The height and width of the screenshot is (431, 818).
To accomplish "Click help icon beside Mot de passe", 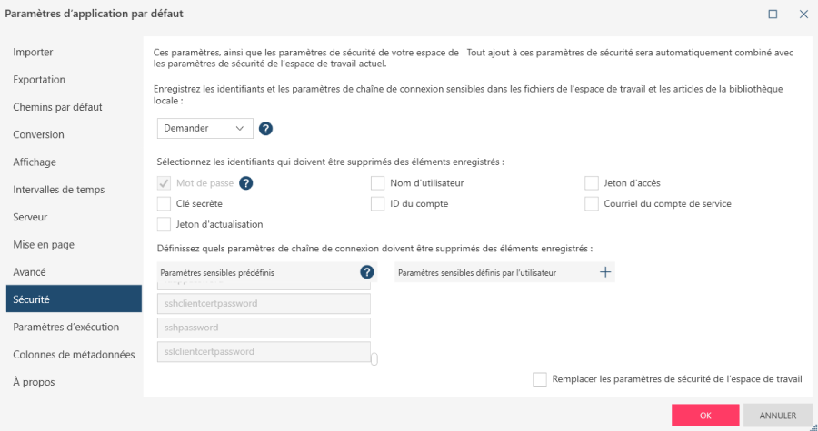I will 245,182.
